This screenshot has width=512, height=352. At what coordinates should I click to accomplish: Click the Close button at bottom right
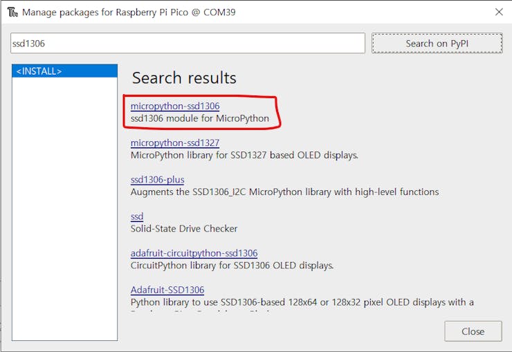[473, 331]
